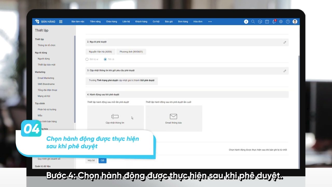Open the Tiềm năng menu
The height and width of the screenshot is (187, 332).
(95, 22)
